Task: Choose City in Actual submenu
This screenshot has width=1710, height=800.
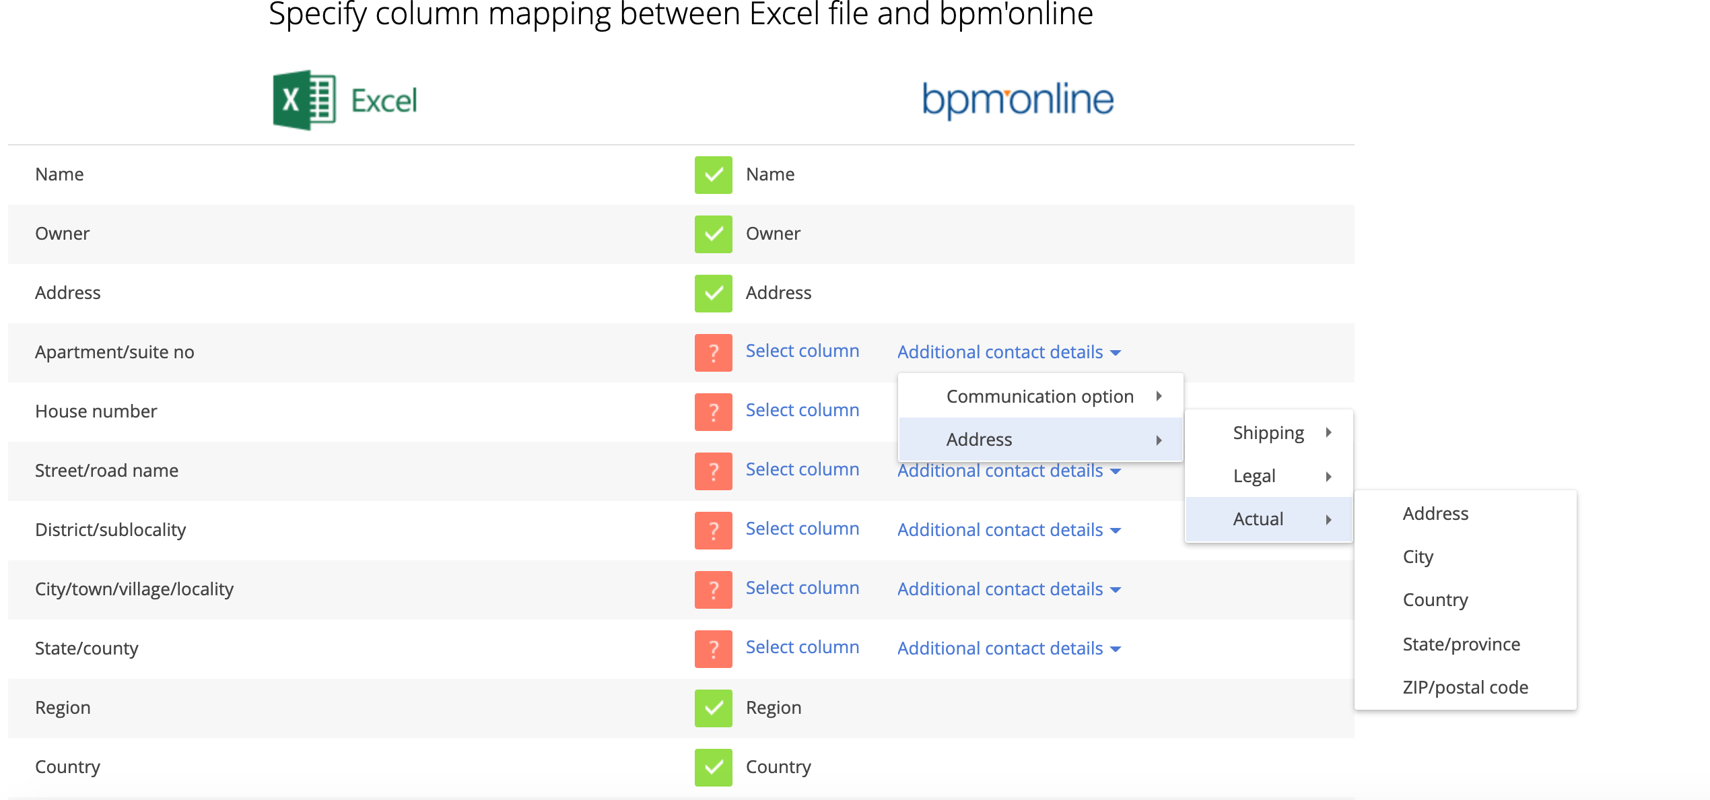Action: click(x=1466, y=557)
